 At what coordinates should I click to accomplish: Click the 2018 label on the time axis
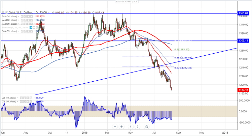pyautogui.click(x=84, y=133)
